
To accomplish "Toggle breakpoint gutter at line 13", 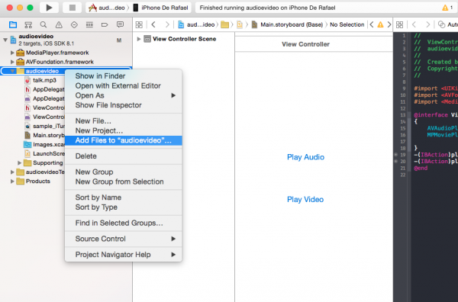I will click(x=403, y=114).
